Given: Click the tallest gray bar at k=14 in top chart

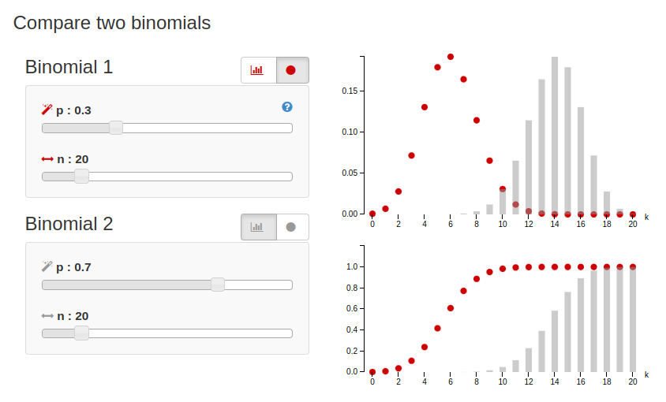Looking at the screenshot, I should (x=555, y=134).
